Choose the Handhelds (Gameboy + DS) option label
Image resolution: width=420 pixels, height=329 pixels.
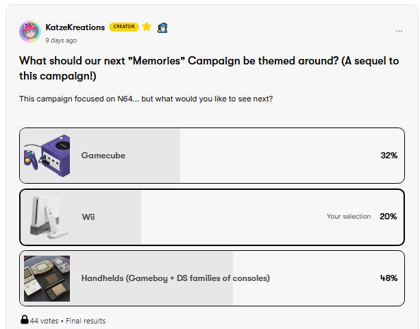click(175, 278)
